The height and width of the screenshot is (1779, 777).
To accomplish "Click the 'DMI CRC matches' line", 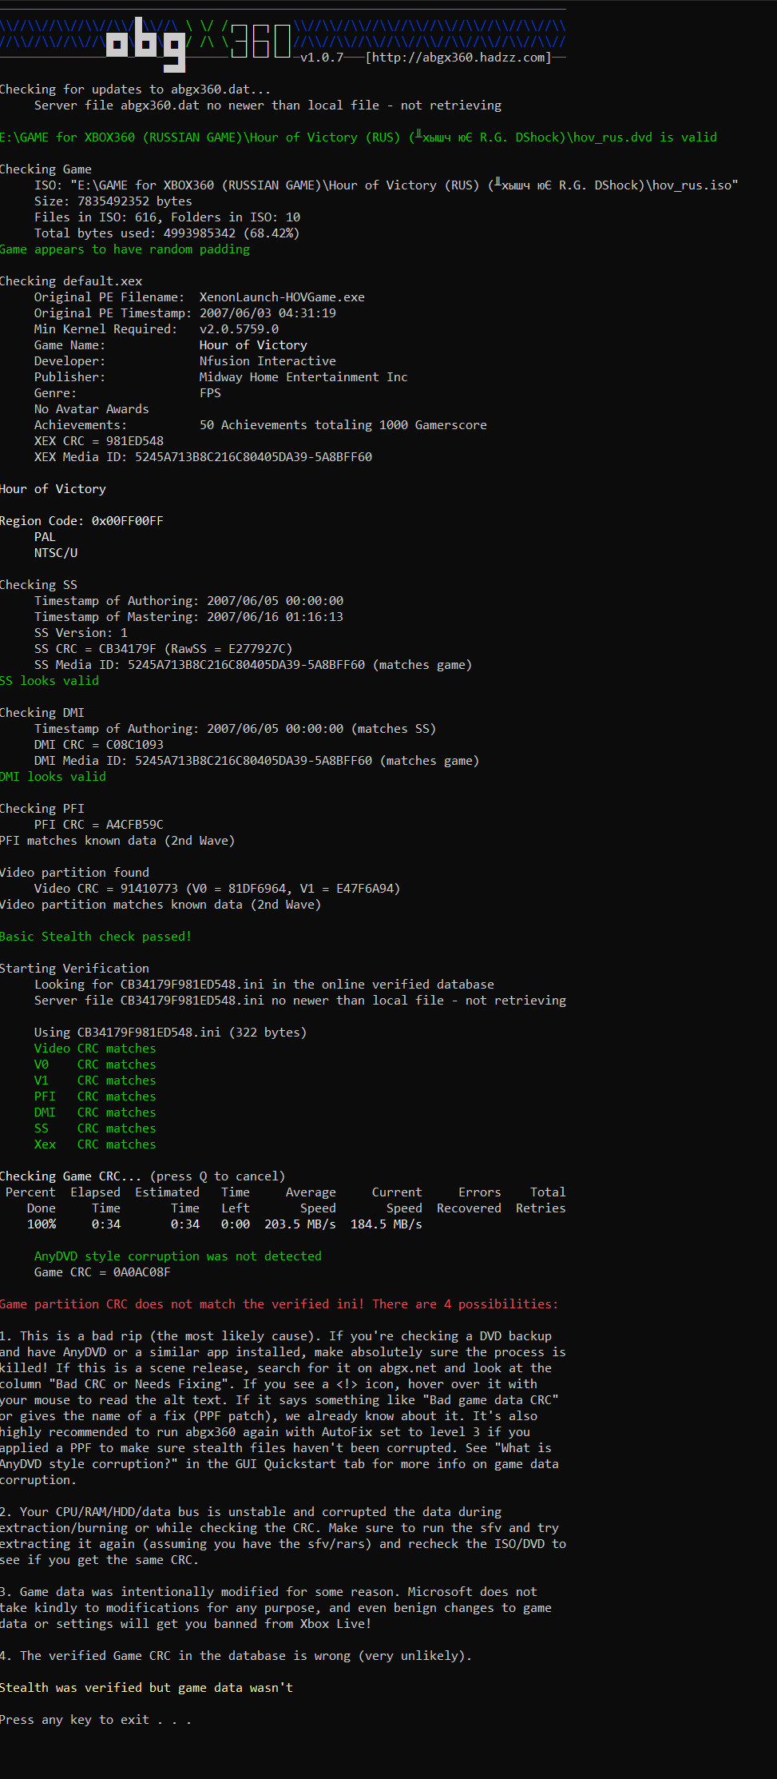I will tap(95, 1112).
